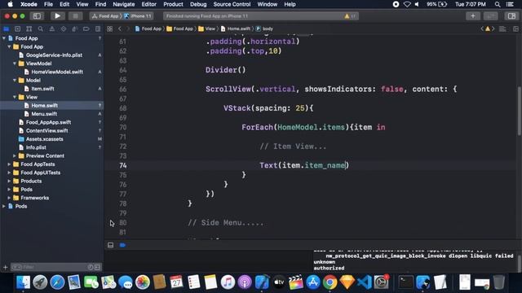522x293 pixels.
Task: Open the Debug menu
Action: pos(198,4)
